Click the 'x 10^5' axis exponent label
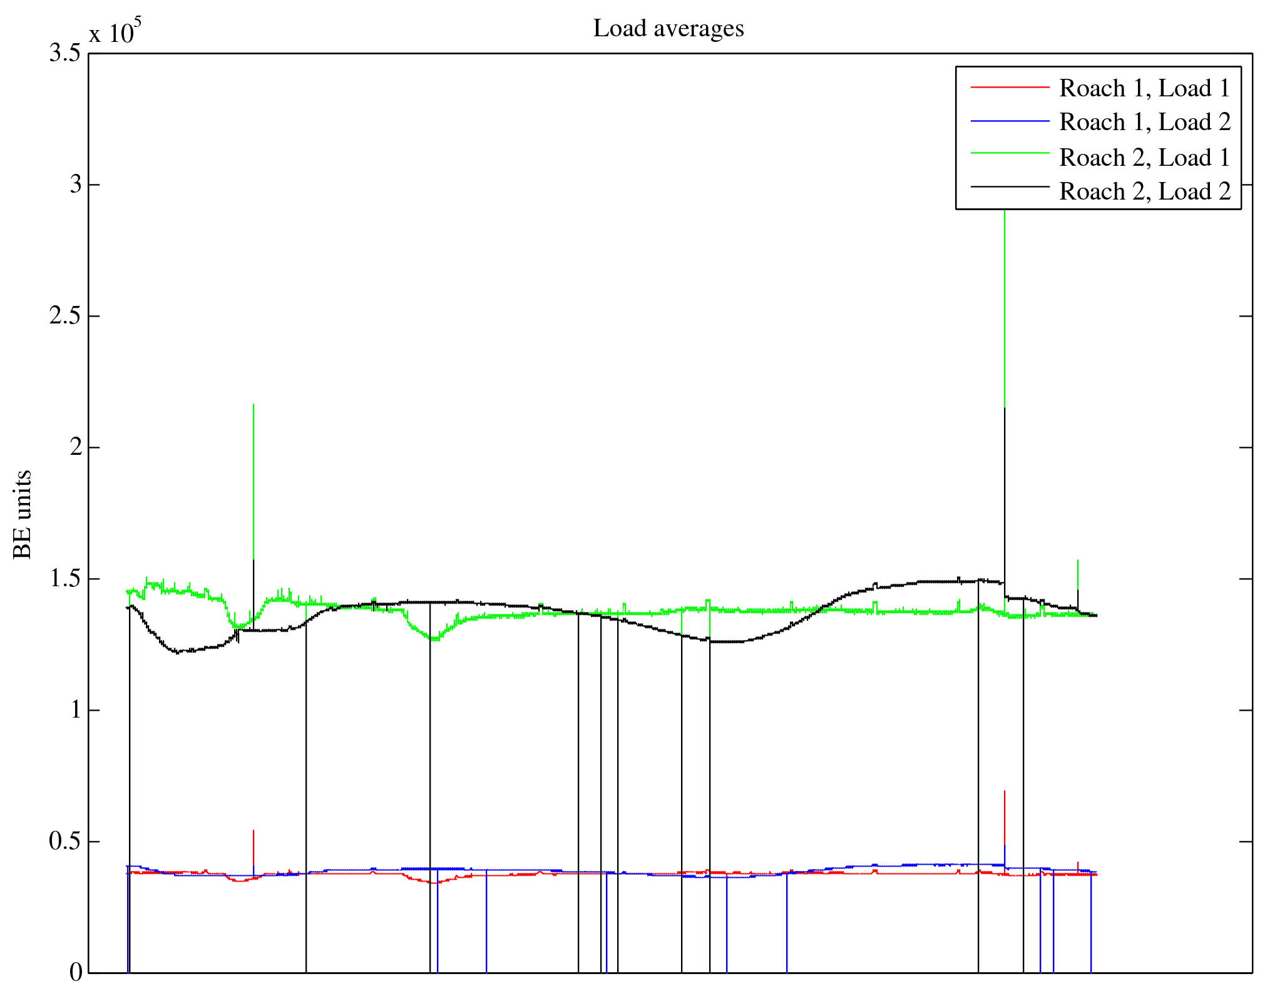The width and height of the screenshot is (1270, 996). coord(115,31)
